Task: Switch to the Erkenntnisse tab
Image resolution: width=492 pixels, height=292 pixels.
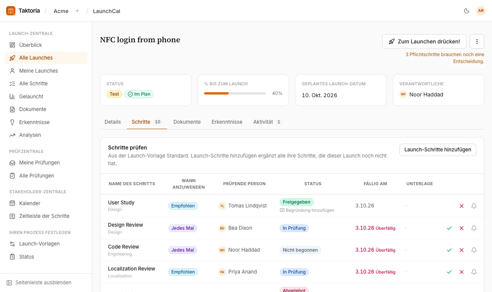Action: pos(227,122)
